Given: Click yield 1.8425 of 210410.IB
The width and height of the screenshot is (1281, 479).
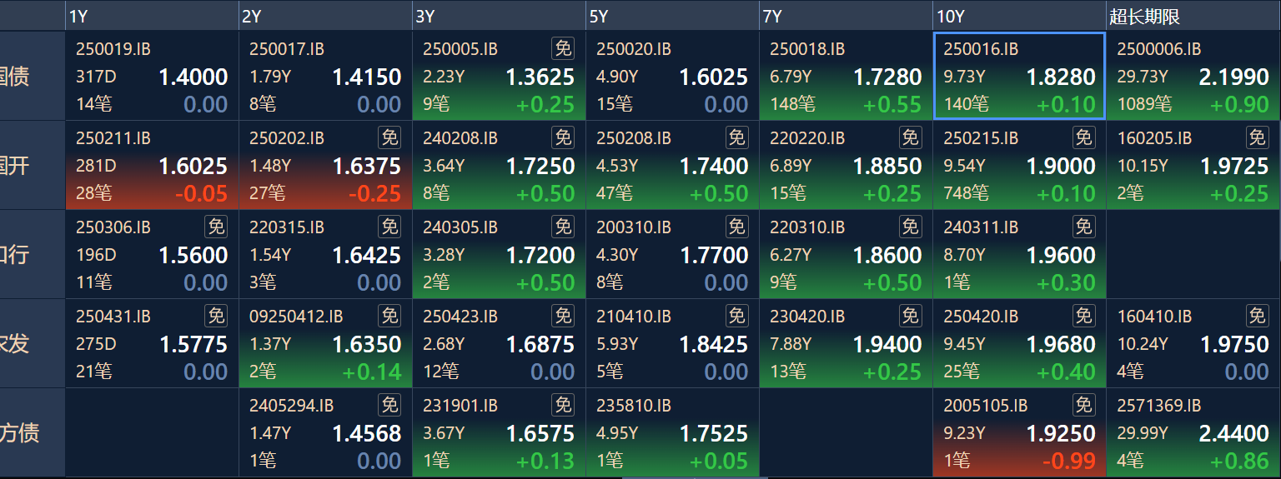Looking at the screenshot, I should tap(714, 344).
